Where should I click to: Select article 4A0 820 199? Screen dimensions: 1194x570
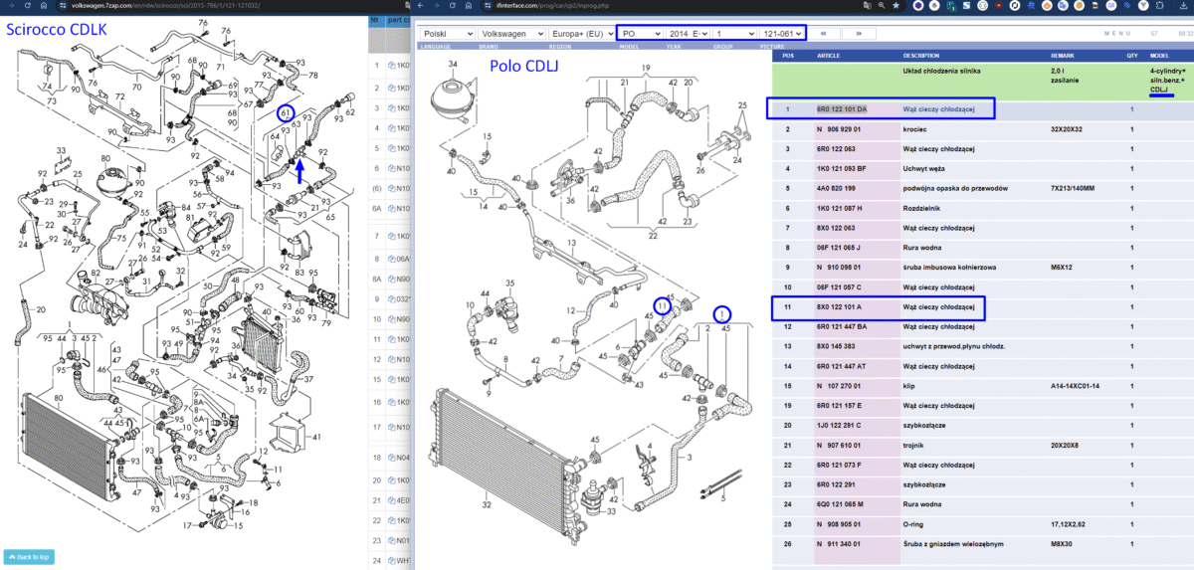coord(835,188)
